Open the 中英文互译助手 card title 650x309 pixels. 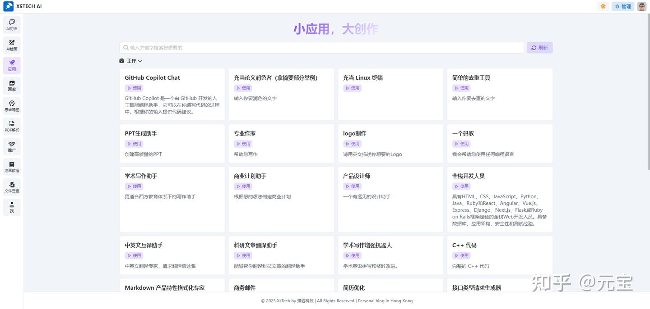click(144, 245)
